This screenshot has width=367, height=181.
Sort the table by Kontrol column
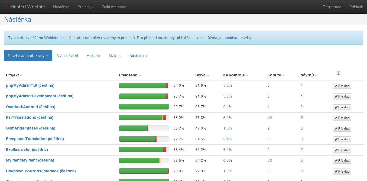(x=276, y=75)
